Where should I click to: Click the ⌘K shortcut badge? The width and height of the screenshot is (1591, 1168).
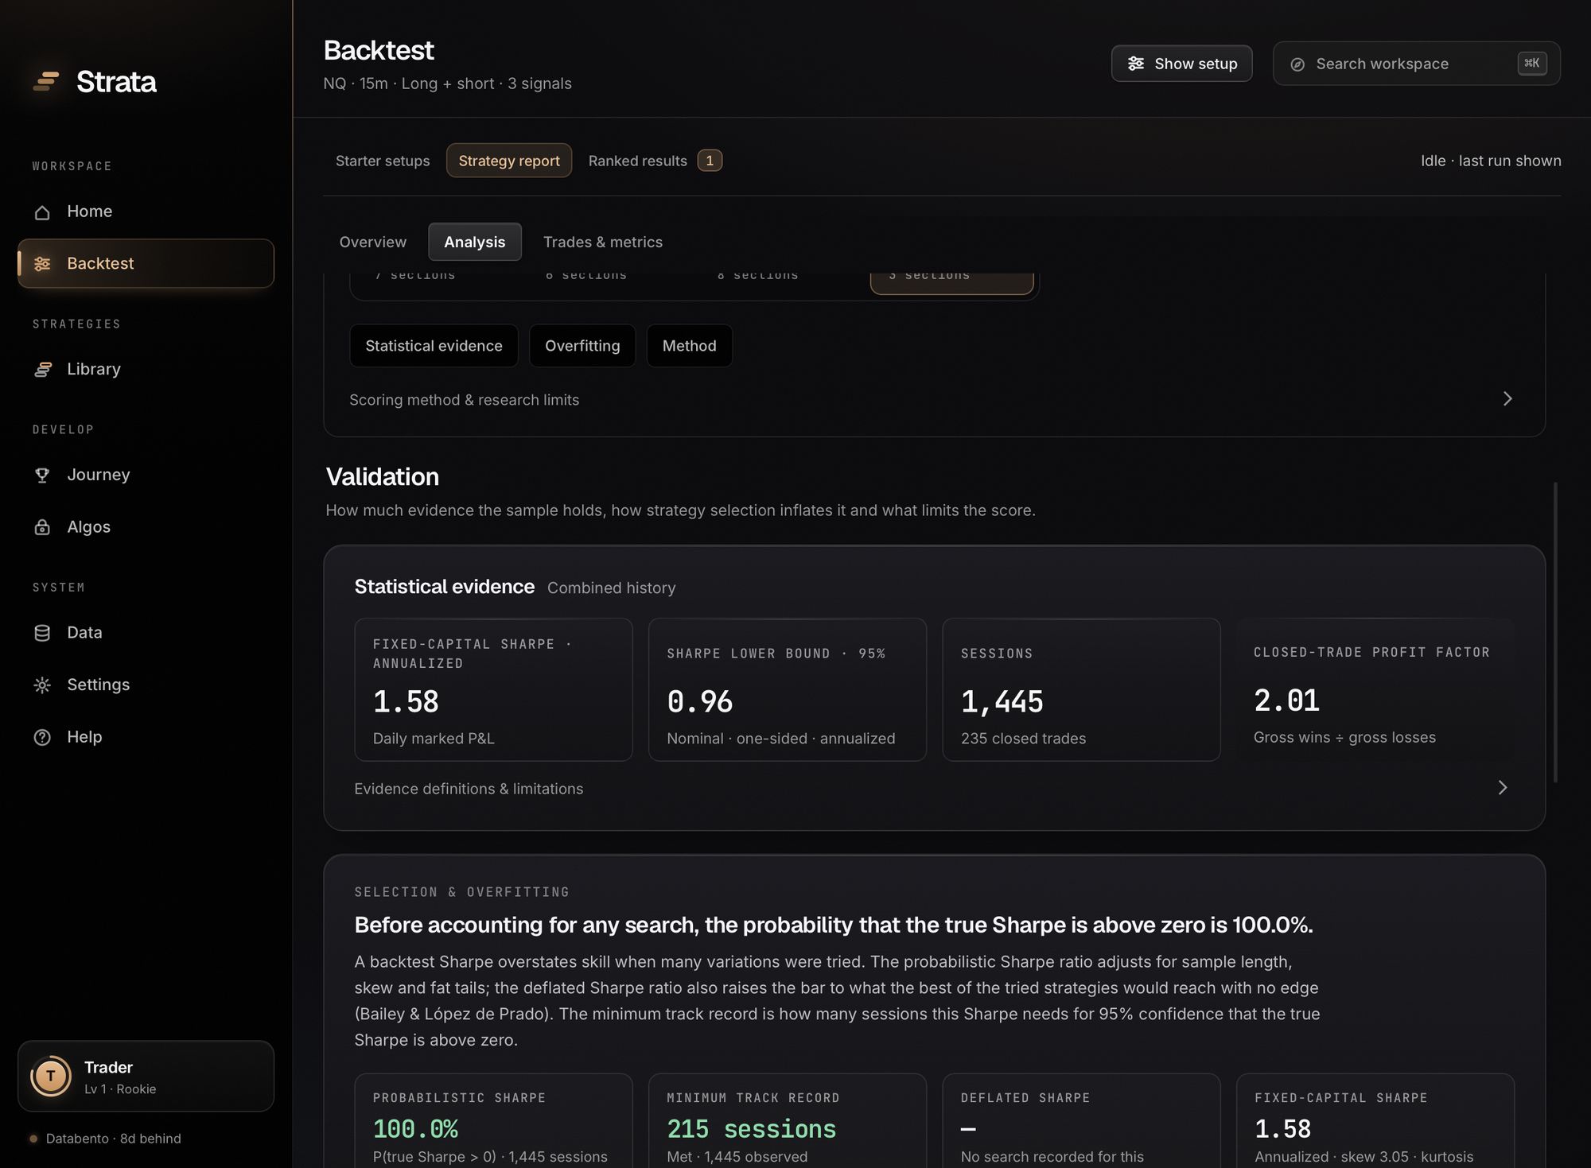pos(1532,64)
